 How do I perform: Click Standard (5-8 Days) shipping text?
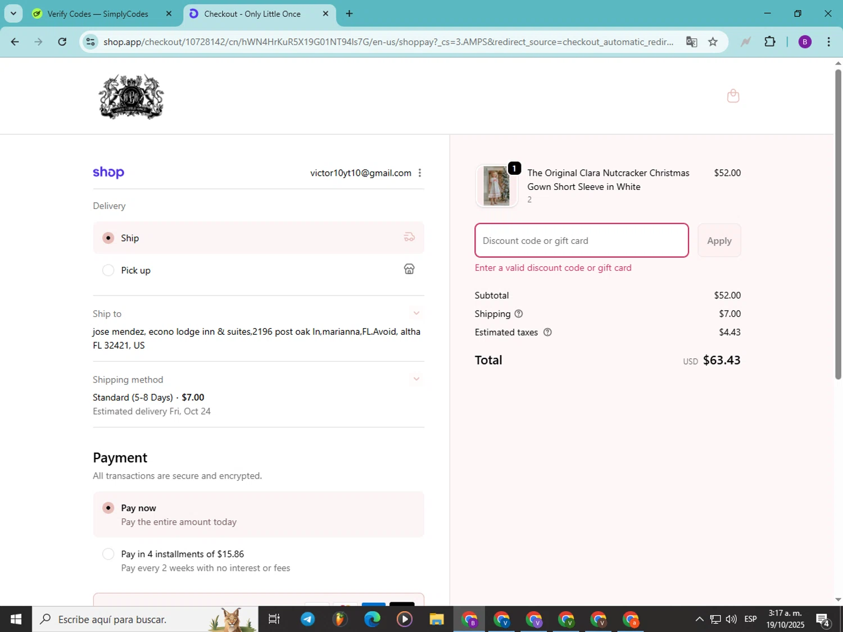133,397
